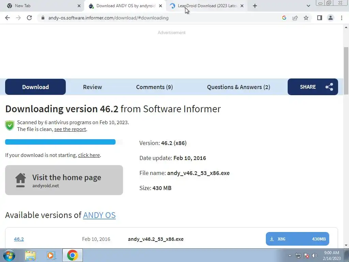Click scrollbar up arrow
The width and height of the screenshot is (349, 262).
(x=346, y=27)
